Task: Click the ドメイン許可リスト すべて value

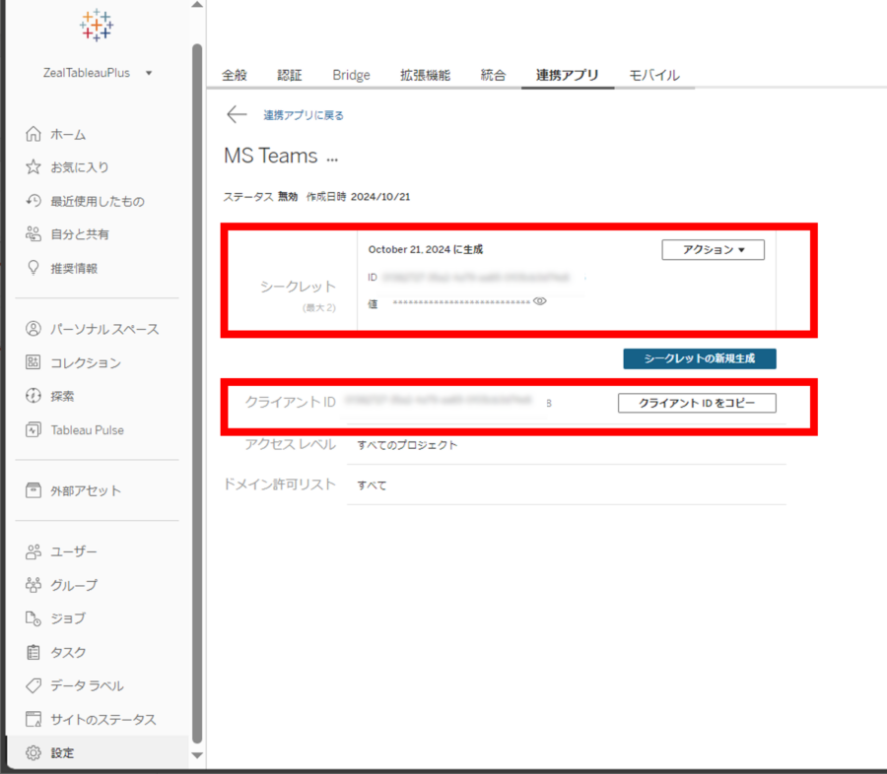Action: pyautogui.click(x=372, y=485)
